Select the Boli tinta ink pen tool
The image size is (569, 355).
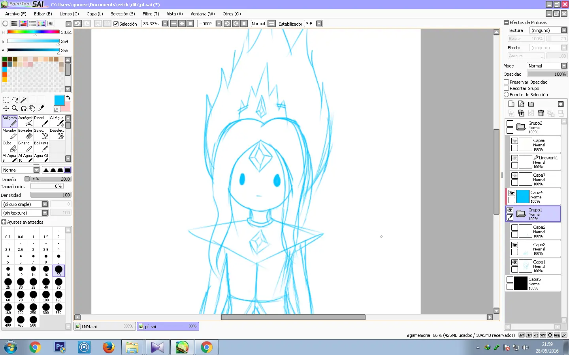(x=41, y=146)
